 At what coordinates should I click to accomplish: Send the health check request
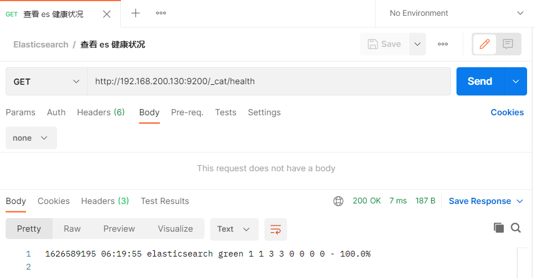(x=480, y=81)
